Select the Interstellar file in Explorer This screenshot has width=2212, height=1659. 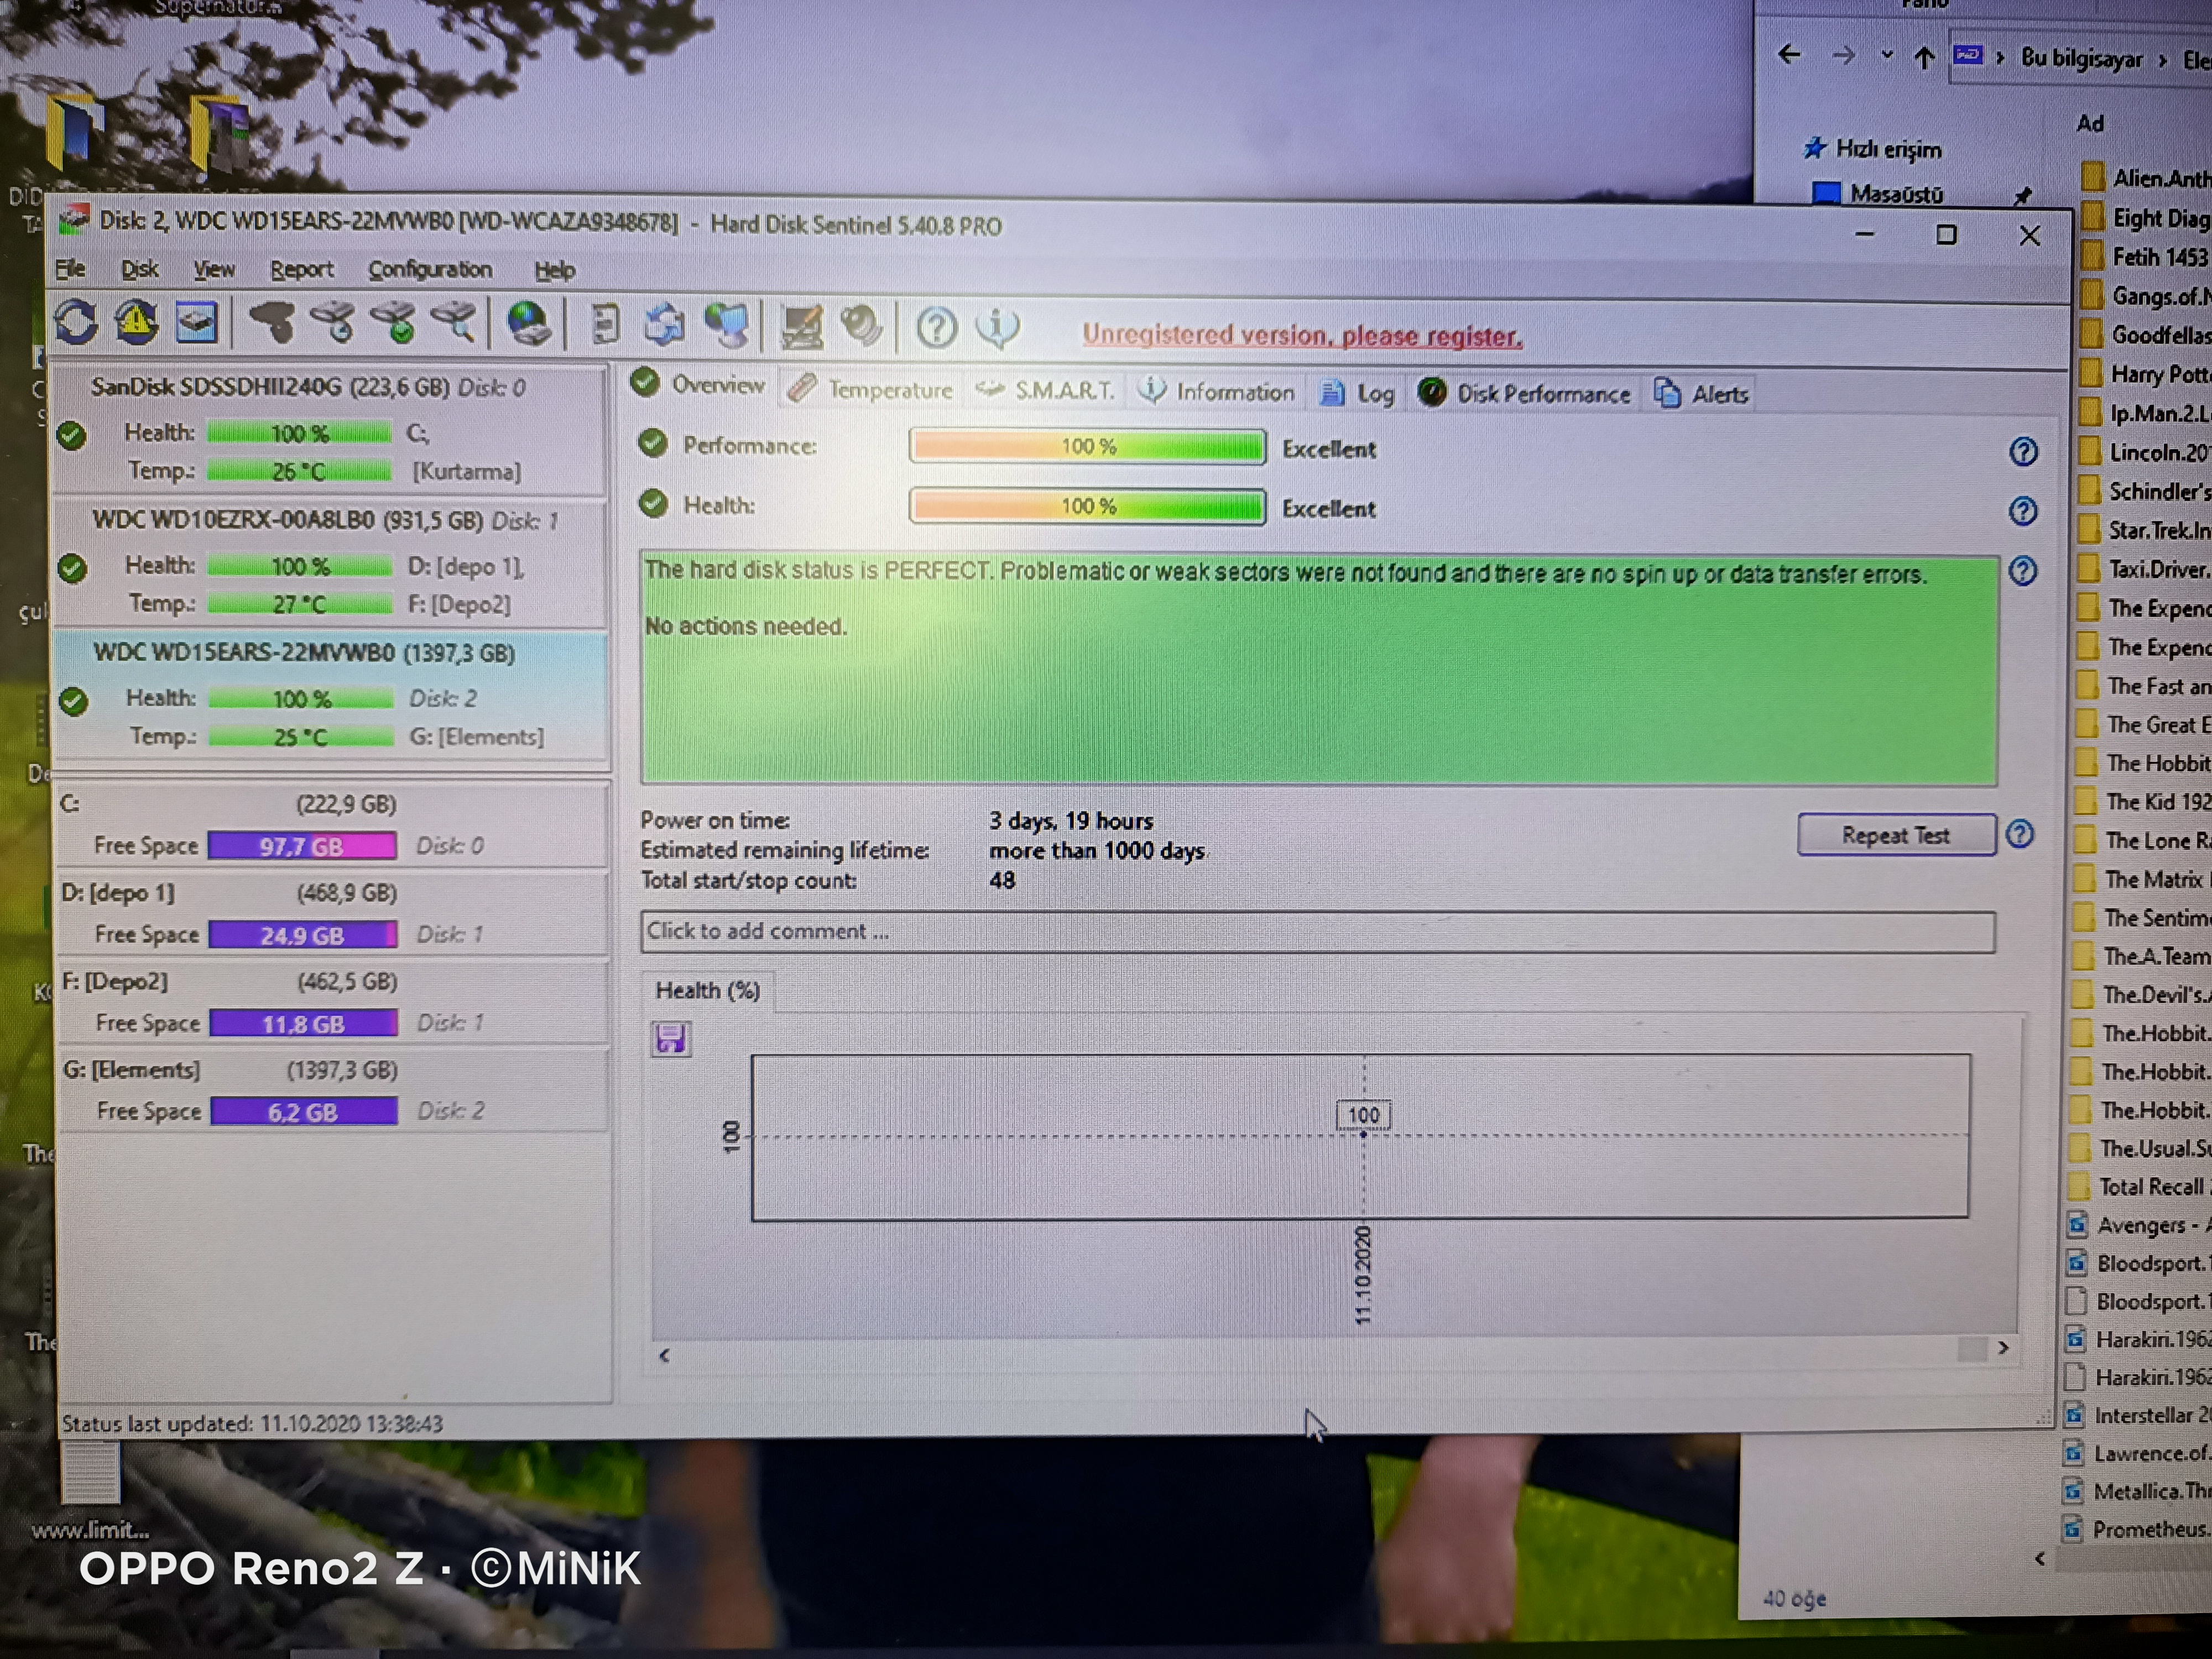tap(2138, 1415)
